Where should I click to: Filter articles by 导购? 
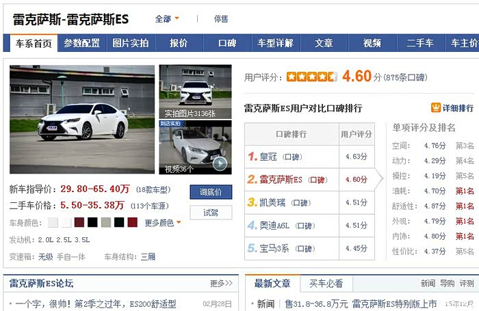447,284
